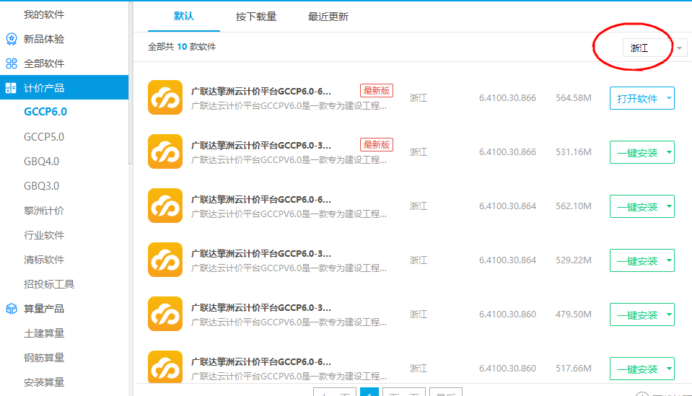Expand the install options arrow for the 529.22M package
This screenshot has width=692, height=396.
click(669, 260)
